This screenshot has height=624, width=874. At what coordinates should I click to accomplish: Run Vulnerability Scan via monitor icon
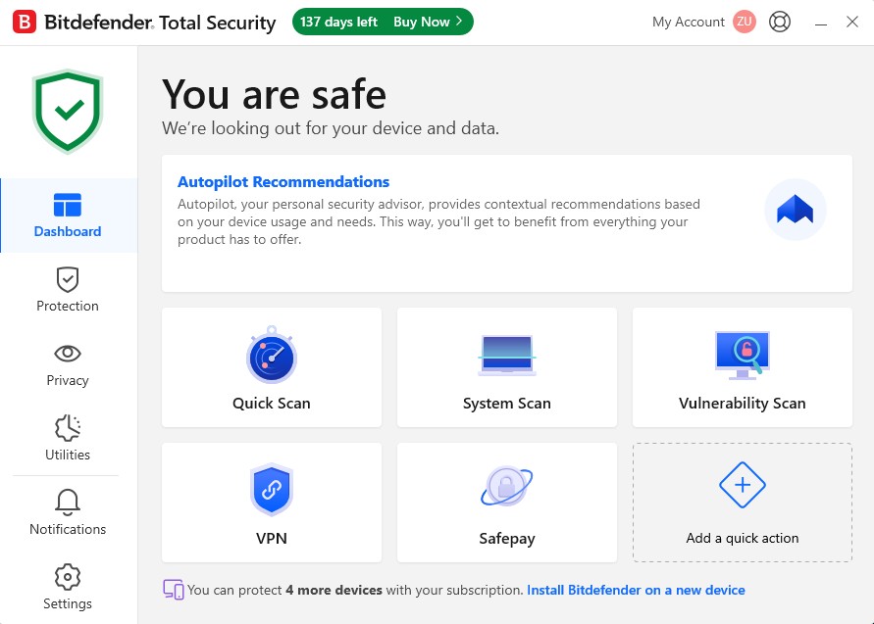[743, 356]
